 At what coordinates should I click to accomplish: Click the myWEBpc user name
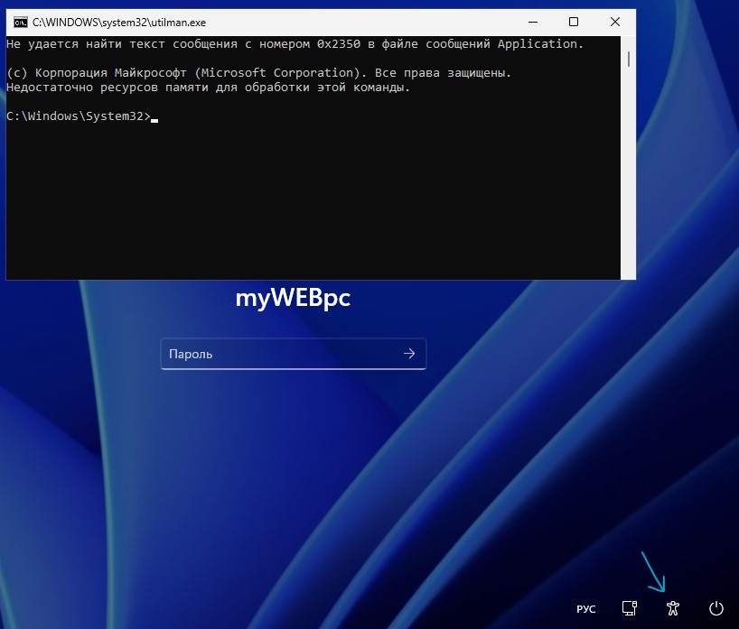(293, 298)
